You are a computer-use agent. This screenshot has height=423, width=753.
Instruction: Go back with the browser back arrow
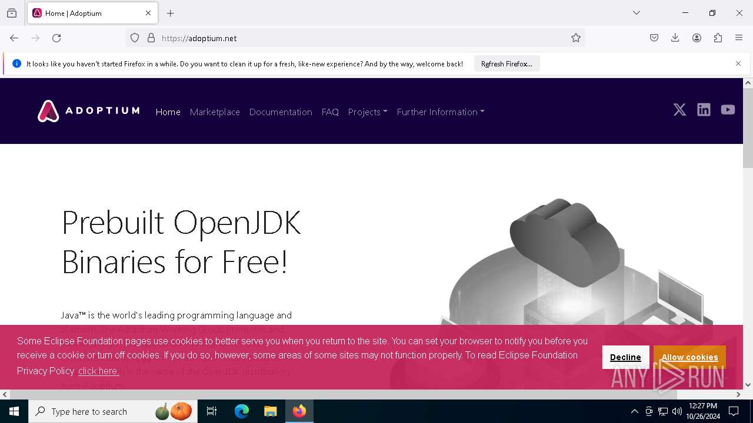click(14, 38)
